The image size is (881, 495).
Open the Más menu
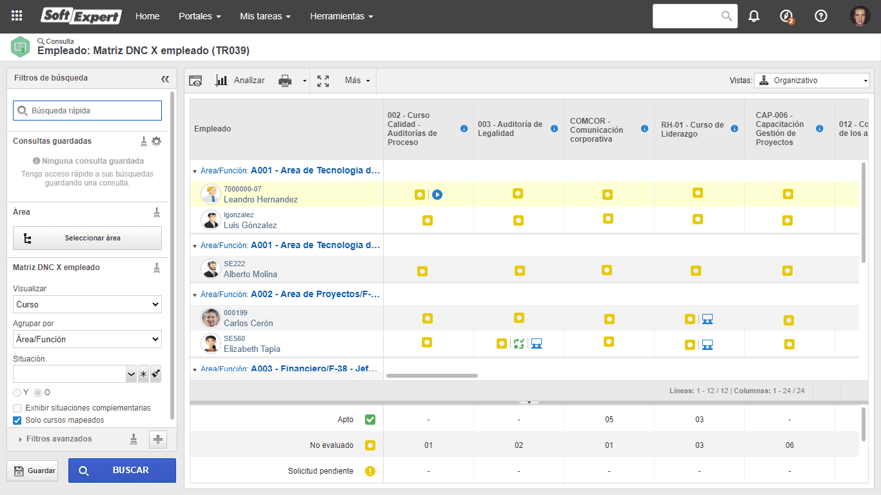coord(357,81)
